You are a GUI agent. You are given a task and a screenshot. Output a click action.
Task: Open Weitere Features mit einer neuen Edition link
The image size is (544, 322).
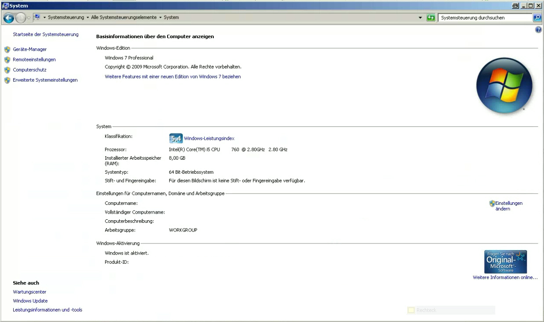tap(173, 76)
